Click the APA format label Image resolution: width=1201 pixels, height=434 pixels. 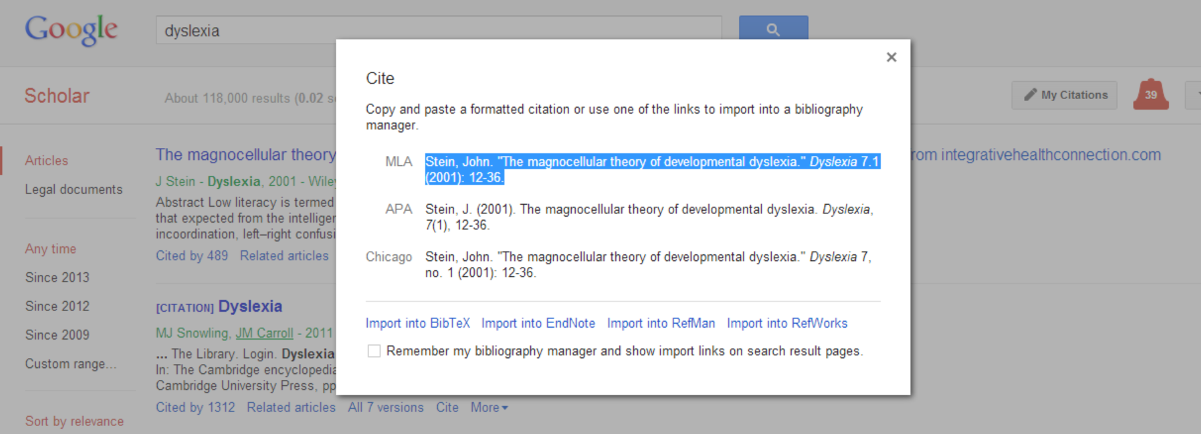tap(399, 209)
